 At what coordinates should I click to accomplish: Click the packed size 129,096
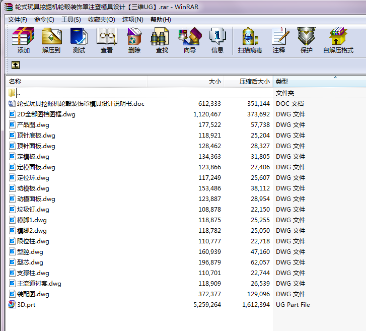tap(258, 294)
